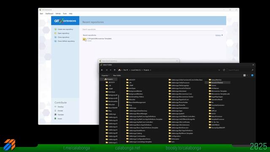The width and height of the screenshot is (270, 152).
Task: Select the Calabonga.Microservices.Core folder
Action: pyautogui.click(x=180, y=94)
